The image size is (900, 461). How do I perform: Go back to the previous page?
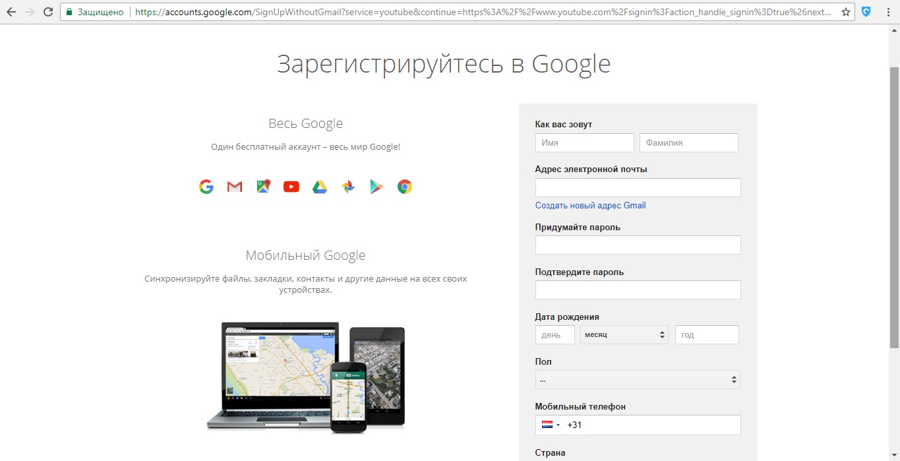[x=11, y=12]
